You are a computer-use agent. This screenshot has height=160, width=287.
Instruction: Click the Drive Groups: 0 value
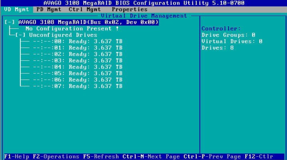[x=229, y=35]
